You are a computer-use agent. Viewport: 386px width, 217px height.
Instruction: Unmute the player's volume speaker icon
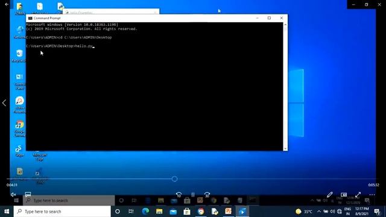coord(13,195)
